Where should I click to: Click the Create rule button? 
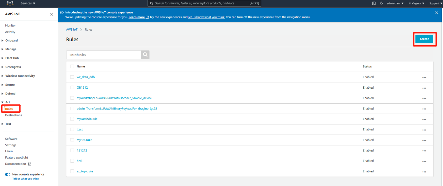(424, 39)
